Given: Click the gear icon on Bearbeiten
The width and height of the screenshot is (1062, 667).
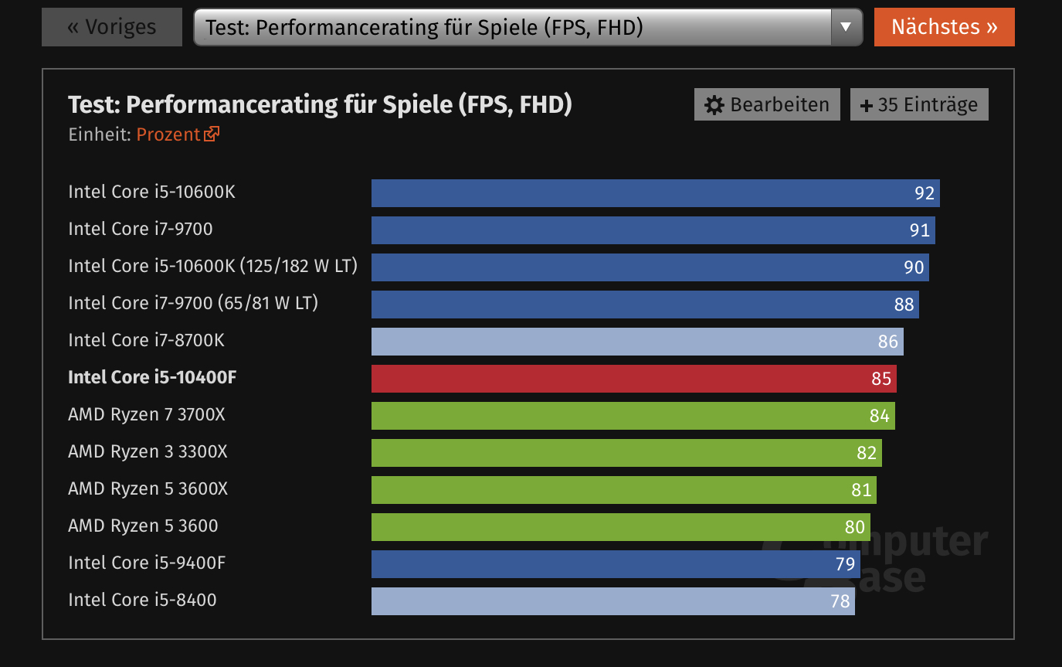Looking at the screenshot, I should (714, 105).
